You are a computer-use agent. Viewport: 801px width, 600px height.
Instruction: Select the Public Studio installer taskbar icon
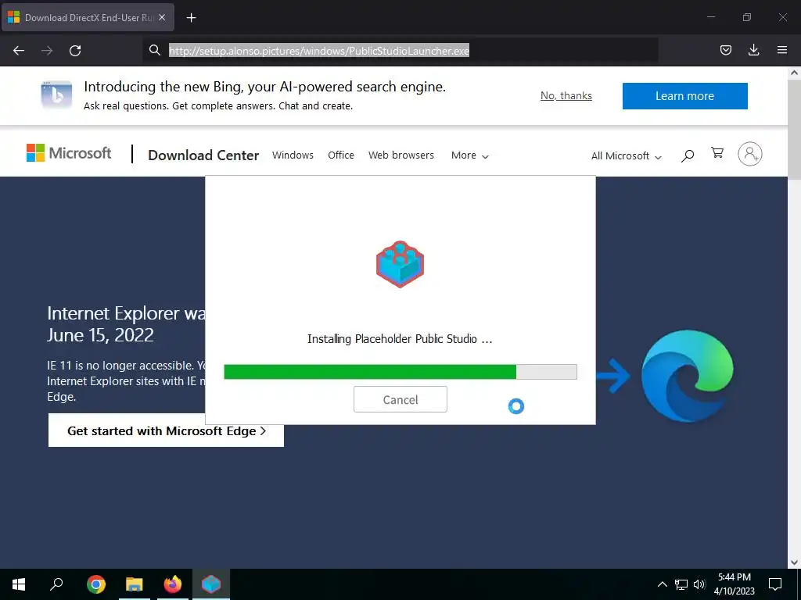click(211, 584)
